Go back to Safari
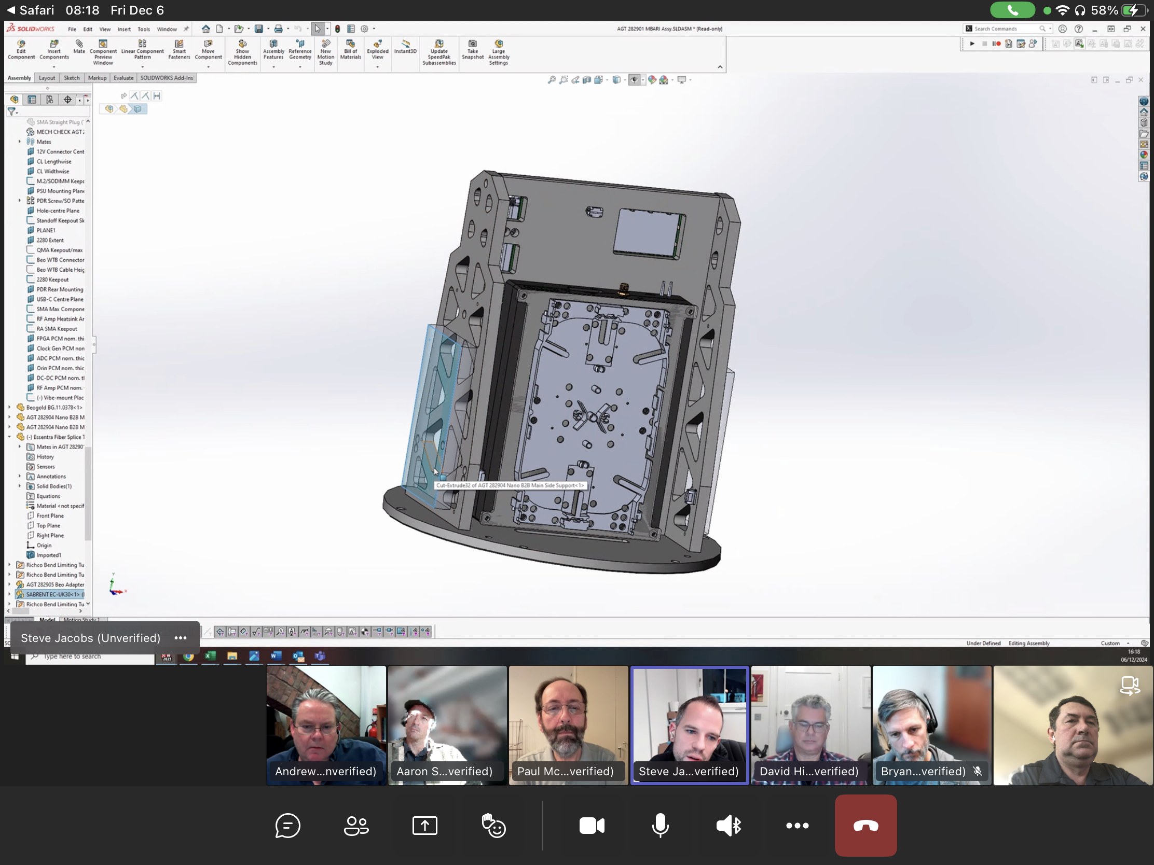This screenshot has height=865, width=1154. click(x=31, y=10)
